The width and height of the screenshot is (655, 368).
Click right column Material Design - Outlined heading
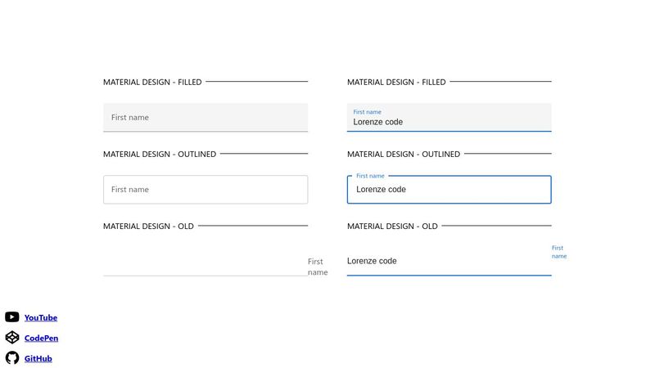click(x=403, y=155)
